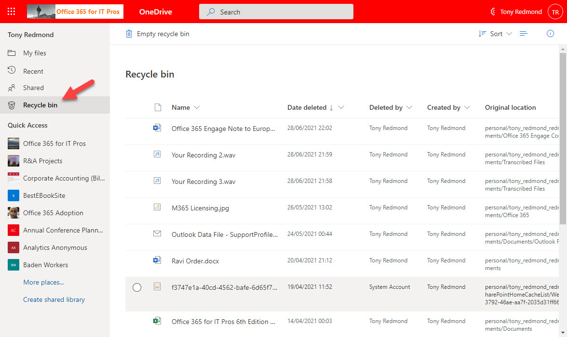Select Ravi Order.docx

(x=195, y=261)
